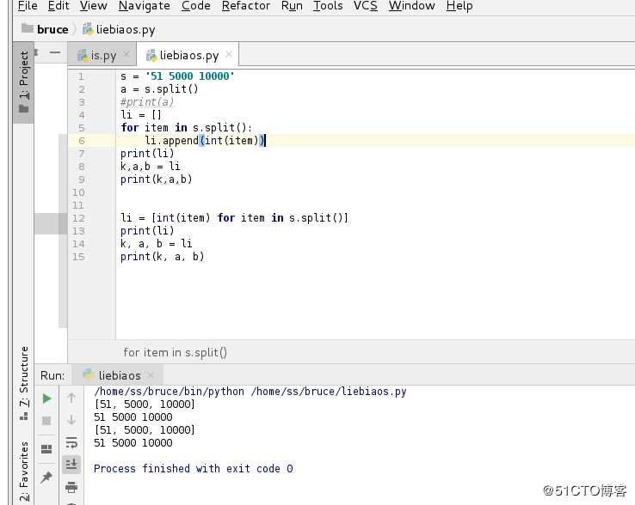Click the Up the stack trace arrow

(x=71, y=399)
